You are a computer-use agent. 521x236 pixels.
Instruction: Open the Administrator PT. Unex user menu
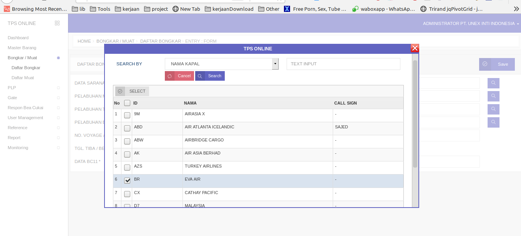[x=471, y=23]
